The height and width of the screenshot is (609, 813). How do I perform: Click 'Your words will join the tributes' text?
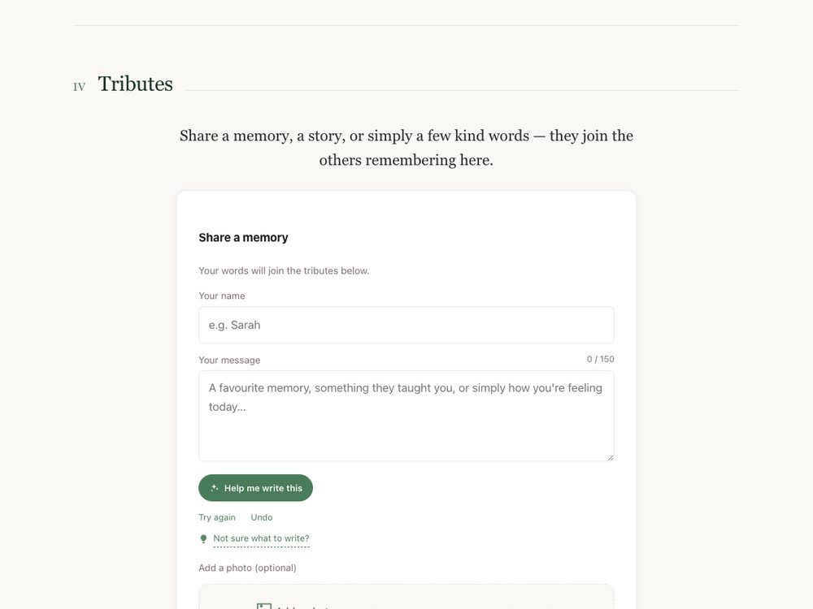[284, 271]
